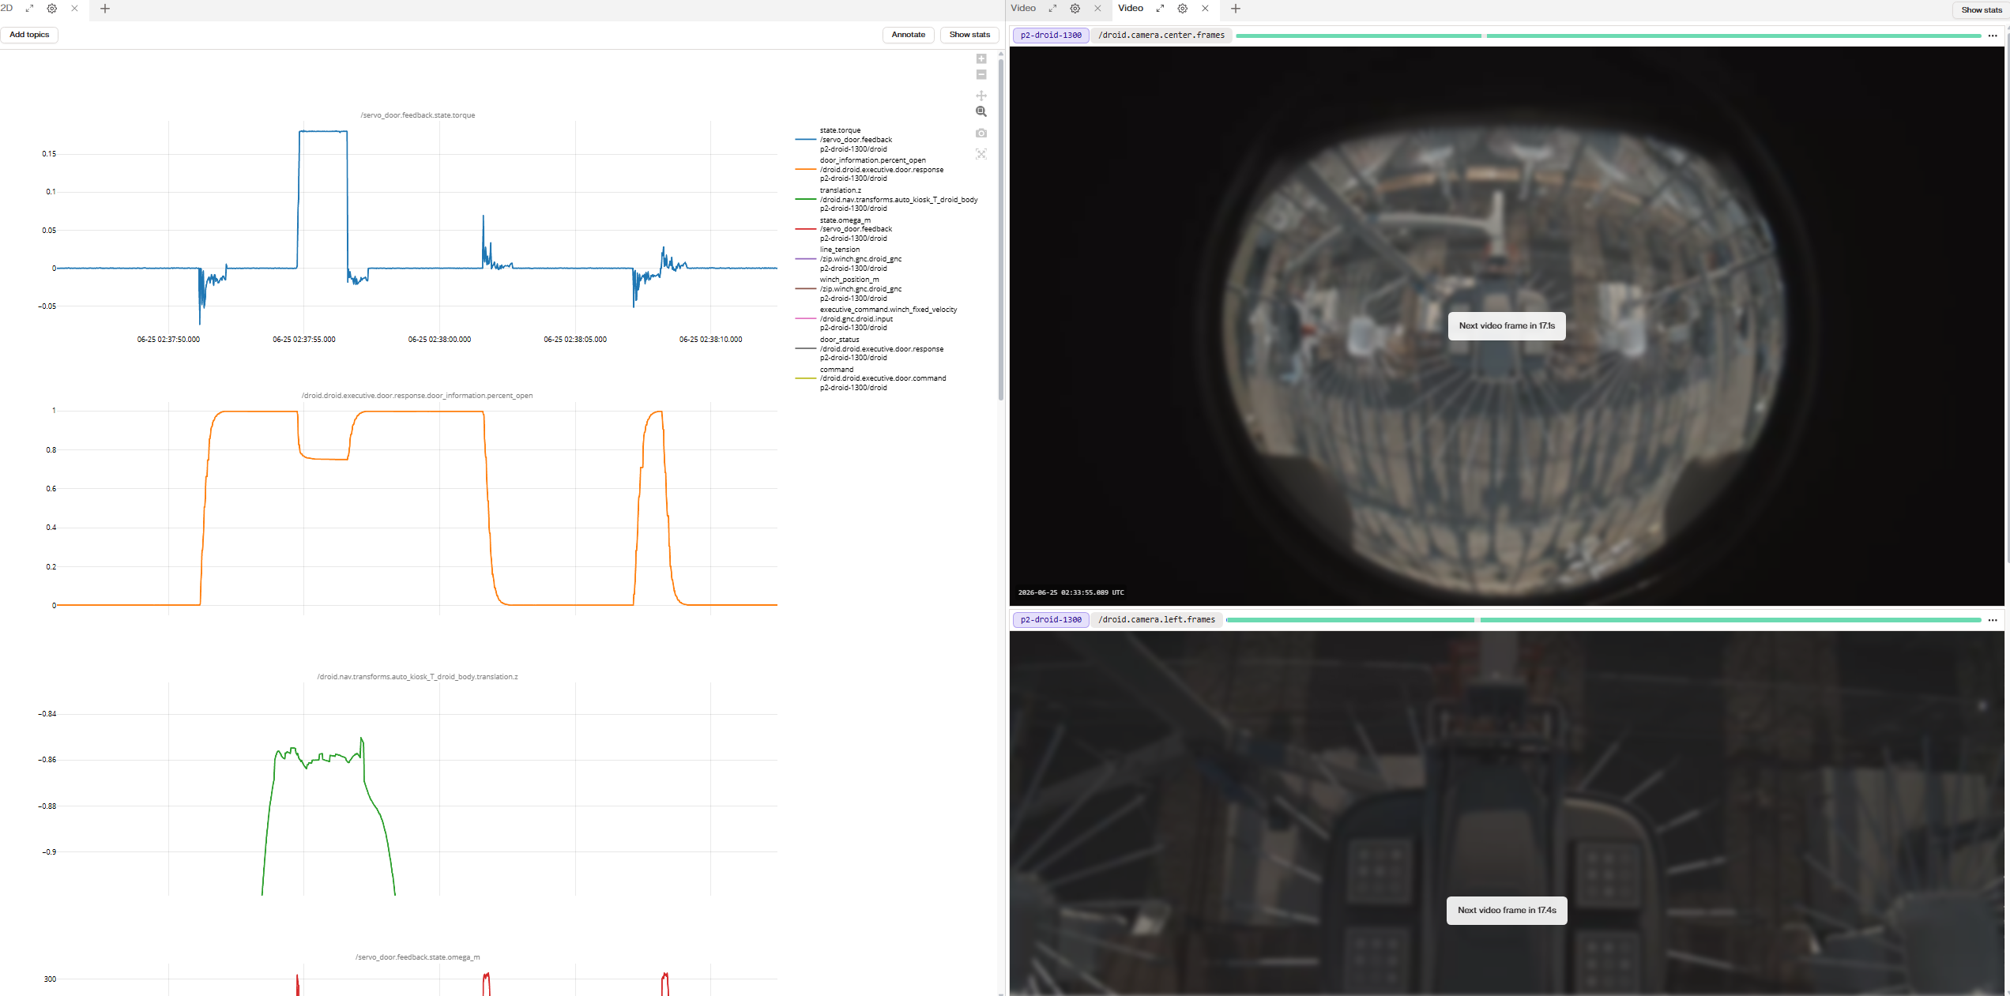Reset plot axes with autoscale icon
The height and width of the screenshot is (996, 2010).
pos(981,154)
